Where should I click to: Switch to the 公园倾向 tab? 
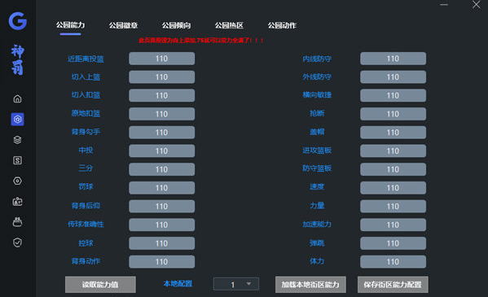click(x=176, y=25)
